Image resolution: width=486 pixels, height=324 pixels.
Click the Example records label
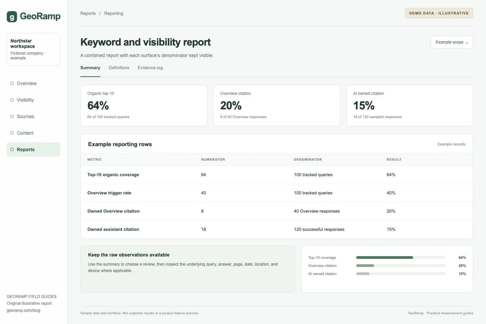click(x=451, y=144)
